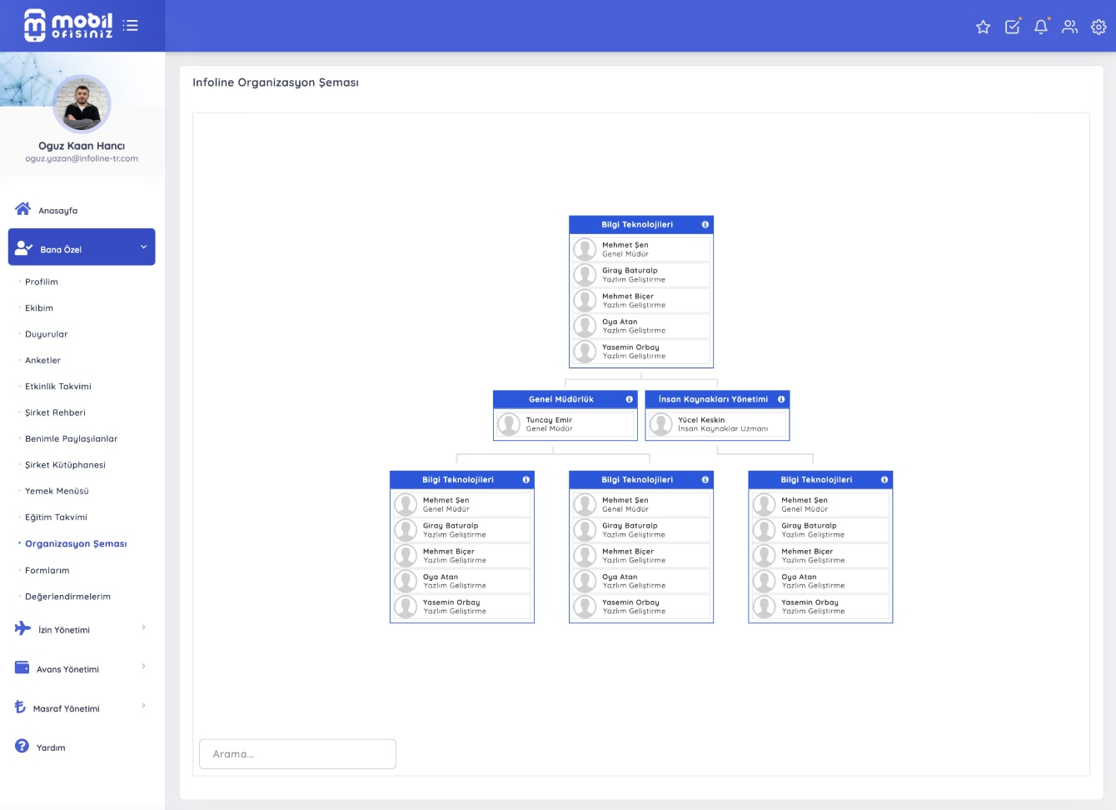1116x810 pixels.
Task: Click the Masraf Yönetimi lira icon
Action: pyautogui.click(x=20, y=707)
